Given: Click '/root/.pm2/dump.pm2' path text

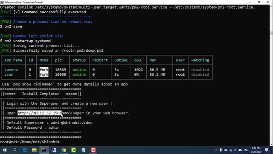Looking at the screenshot, I should (82, 50).
